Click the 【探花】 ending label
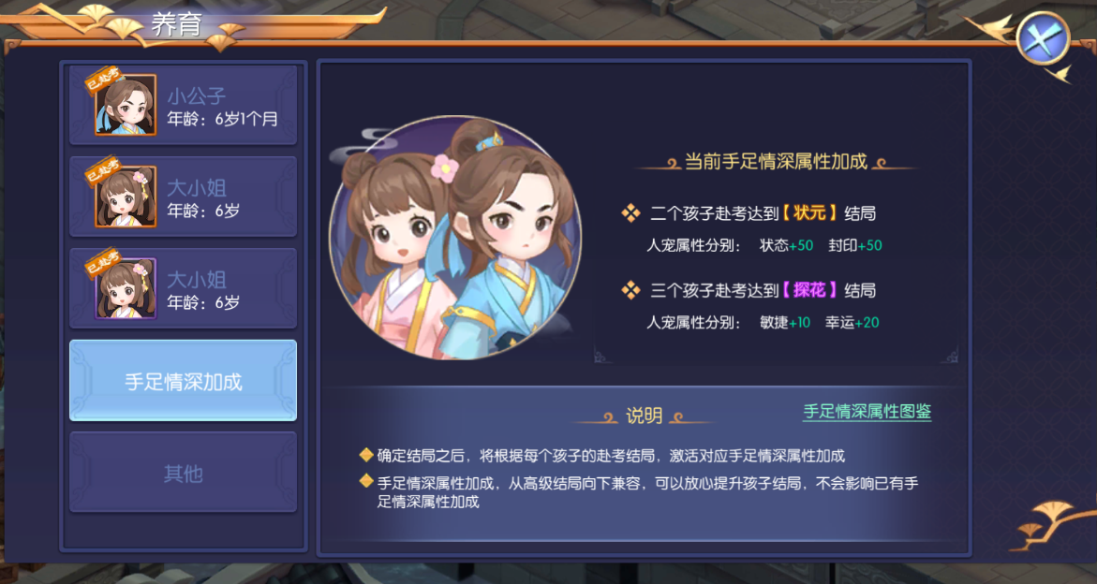The height and width of the screenshot is (584, 1097). click(809, 290)
